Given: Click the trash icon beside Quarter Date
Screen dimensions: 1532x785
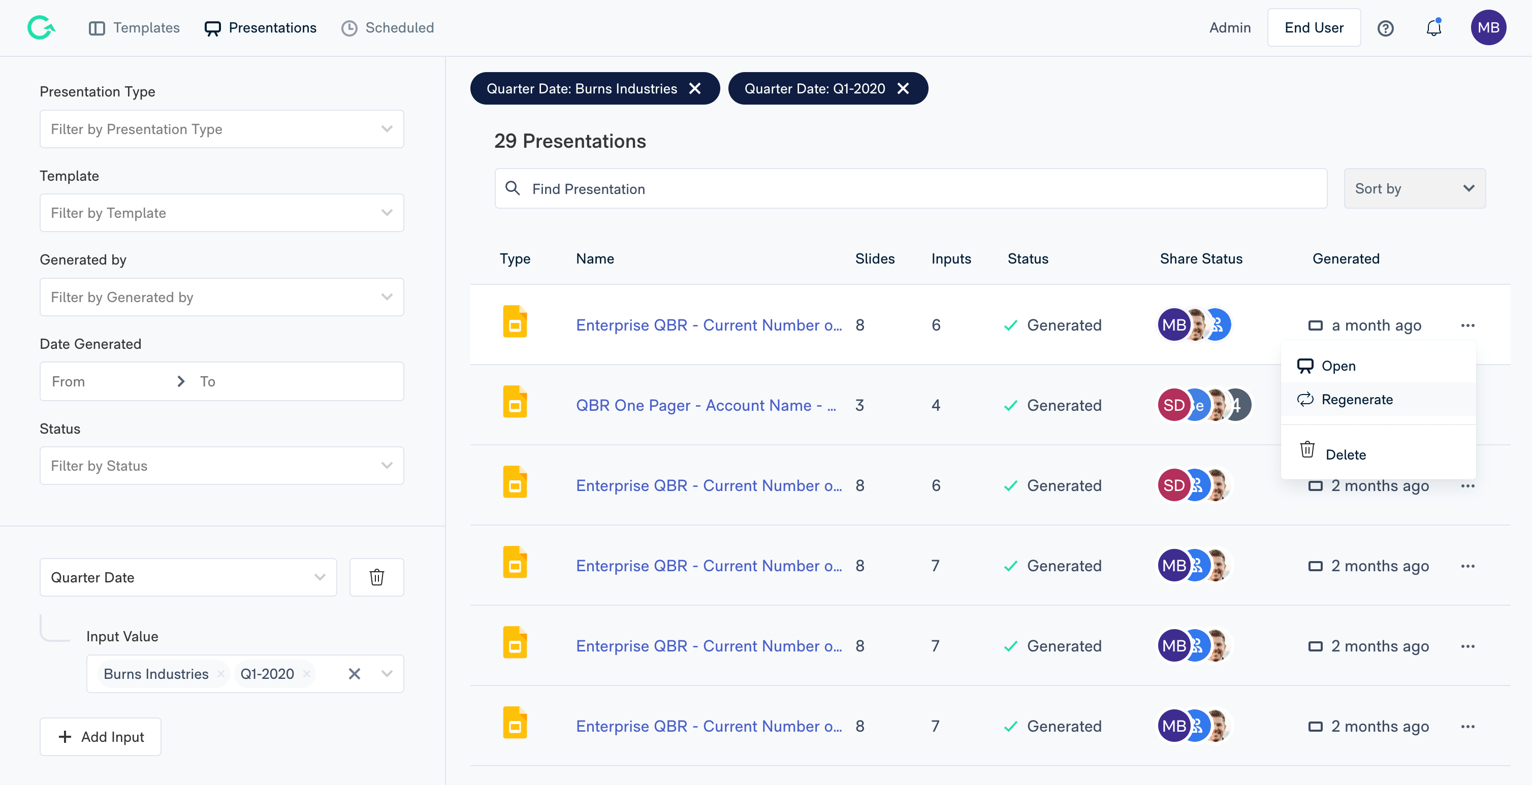Looking at the screenshot, I should pyautogui.click(x=376, y=577).
